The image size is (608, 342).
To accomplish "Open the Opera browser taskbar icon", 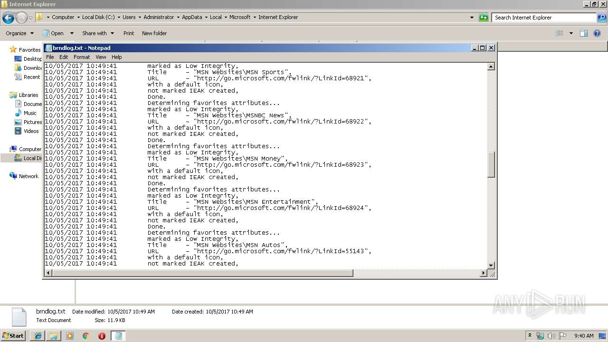I will 102,336.
